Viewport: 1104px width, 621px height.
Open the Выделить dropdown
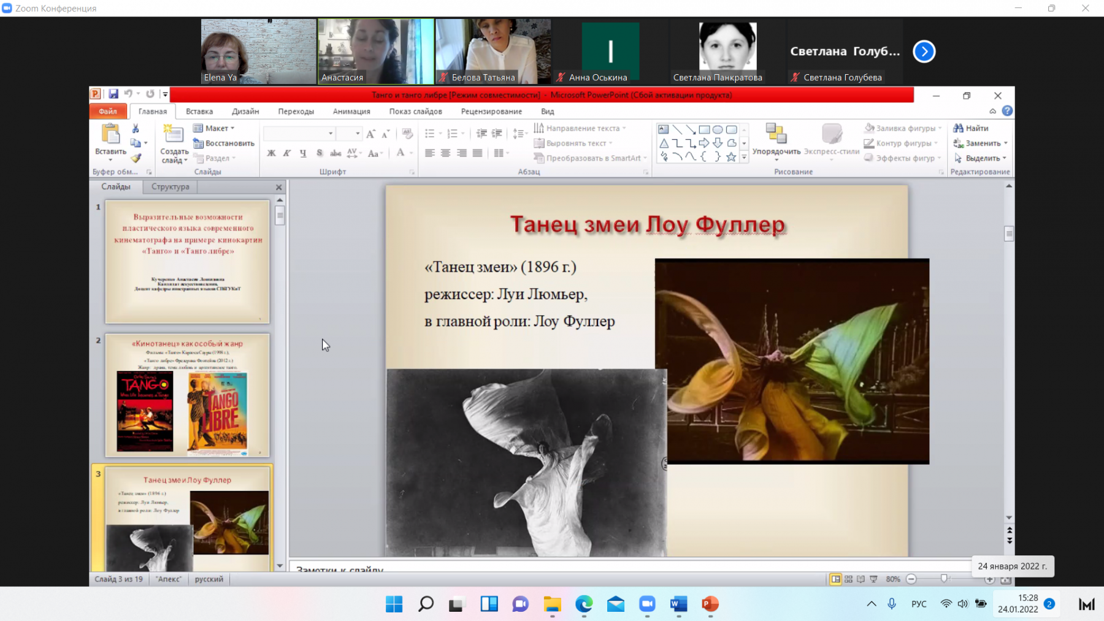pyautogui.click(x=980, y=158)
